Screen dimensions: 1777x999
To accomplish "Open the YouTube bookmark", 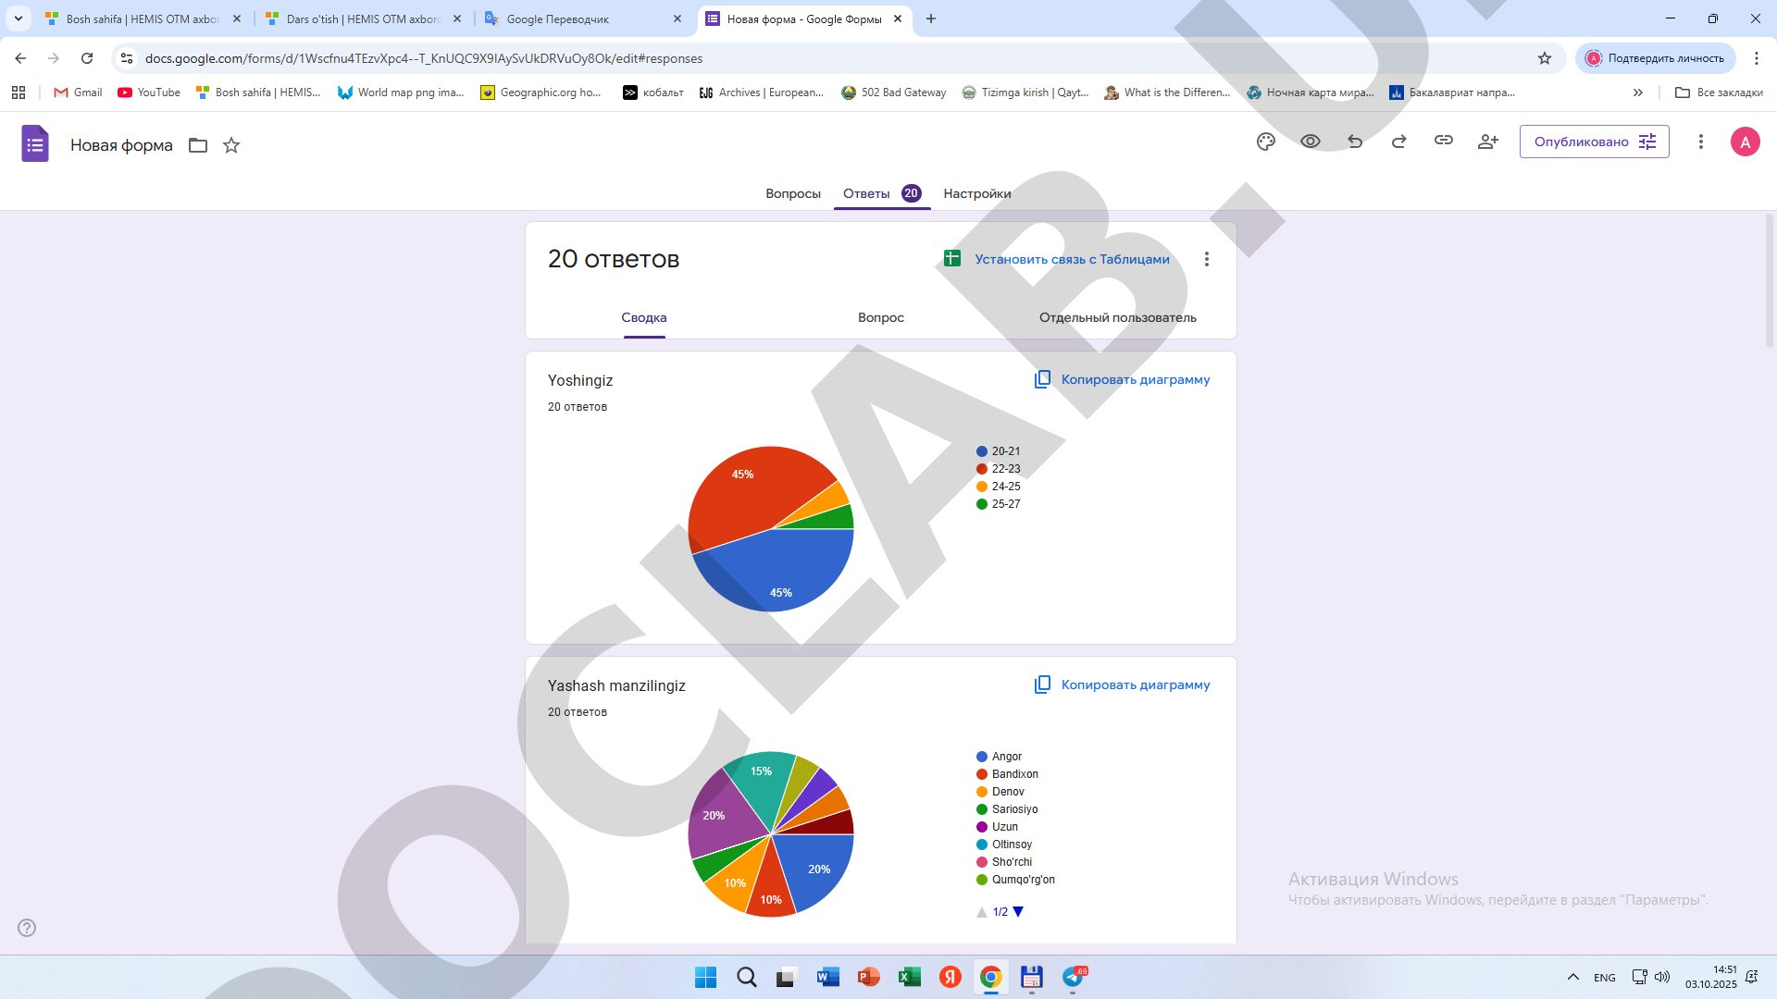I will [x=149, y=92].
